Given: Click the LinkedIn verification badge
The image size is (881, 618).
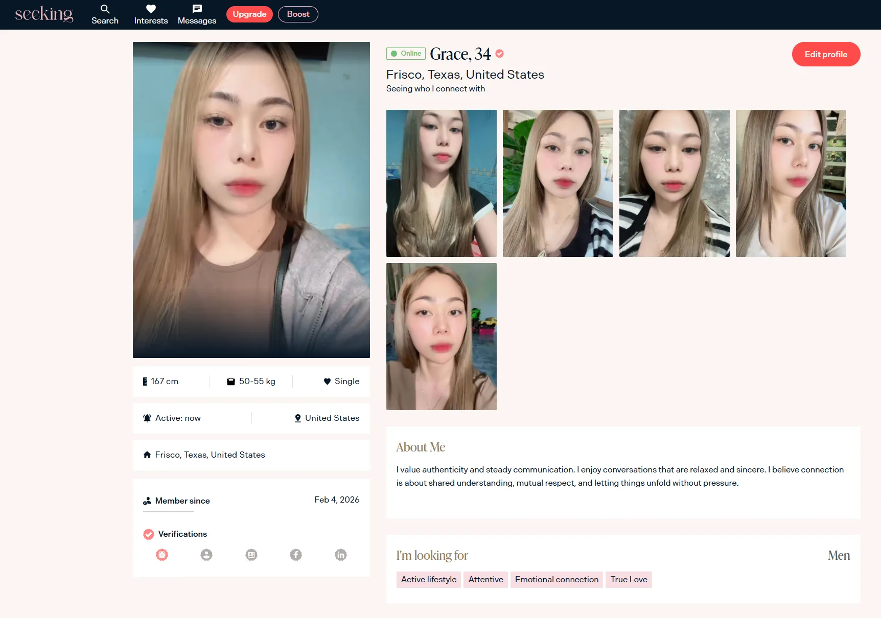Looking at the screenshot, I should coord(341,555).
